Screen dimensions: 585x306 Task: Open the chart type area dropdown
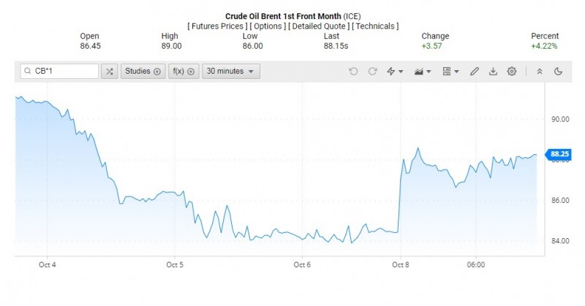423,71
